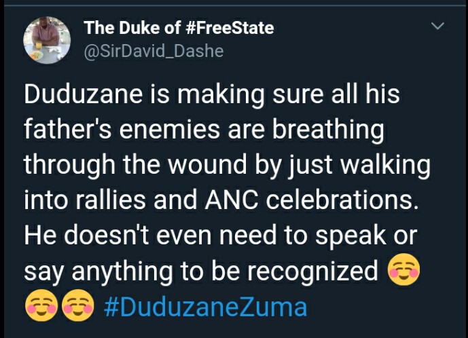Click the word "breathing" in tweet body
Screen dimensions: 468x338
(x=328, y=131)
